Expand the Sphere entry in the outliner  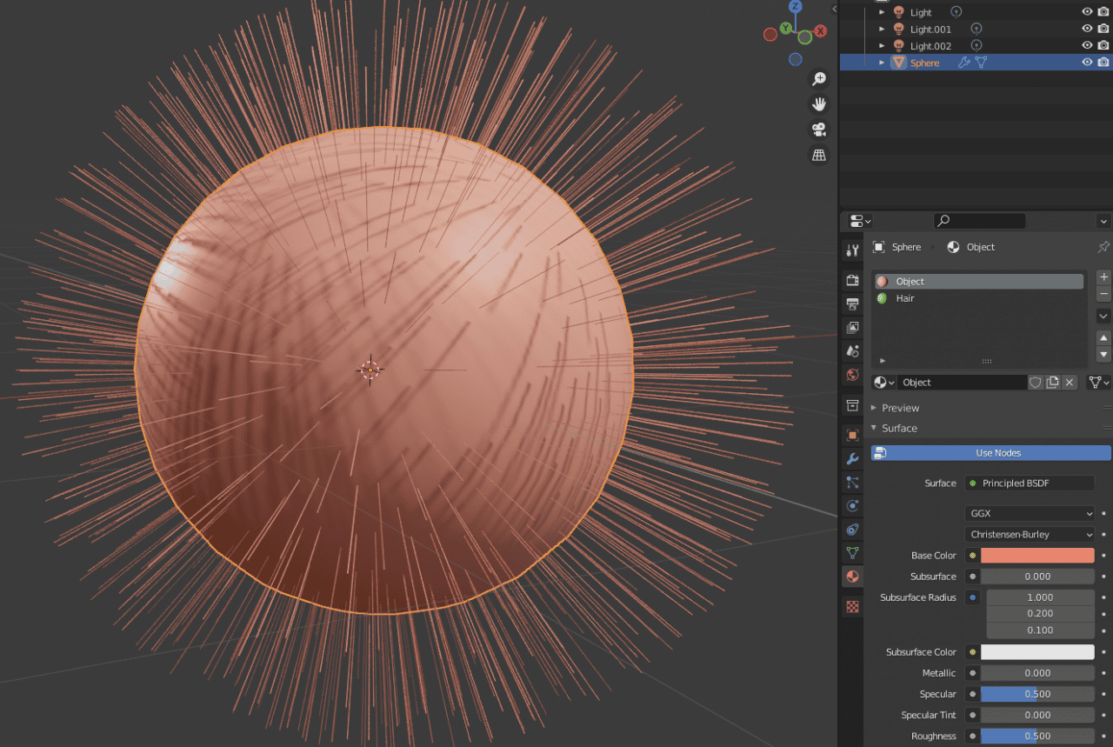tap(882, 62)
